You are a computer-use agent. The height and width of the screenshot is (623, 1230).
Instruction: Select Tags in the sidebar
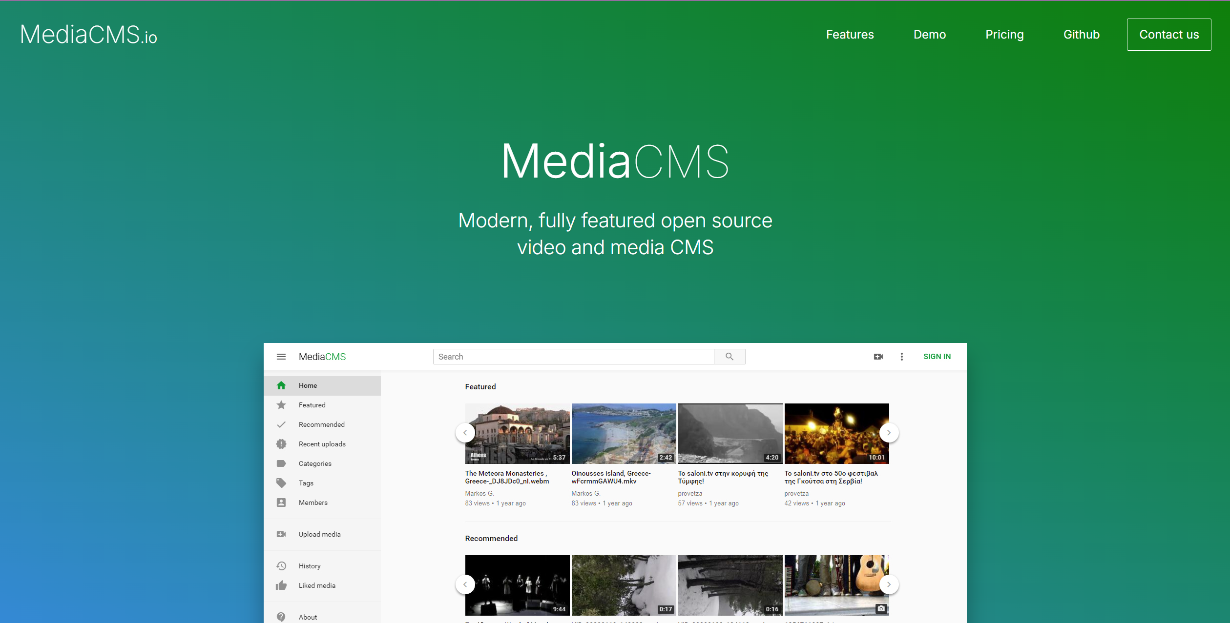click(322, 483)
